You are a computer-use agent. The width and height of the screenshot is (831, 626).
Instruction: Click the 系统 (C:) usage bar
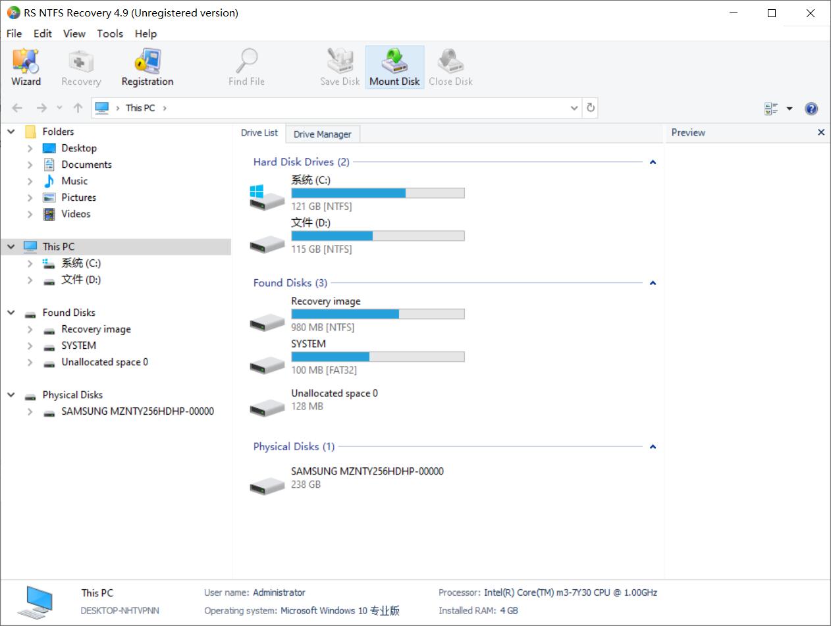[x=378, y=193]
